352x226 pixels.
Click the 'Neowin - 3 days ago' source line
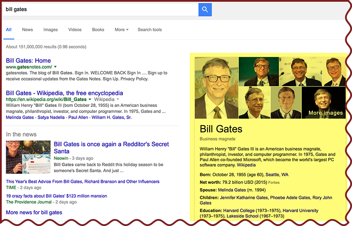click(x=74, y=158)
